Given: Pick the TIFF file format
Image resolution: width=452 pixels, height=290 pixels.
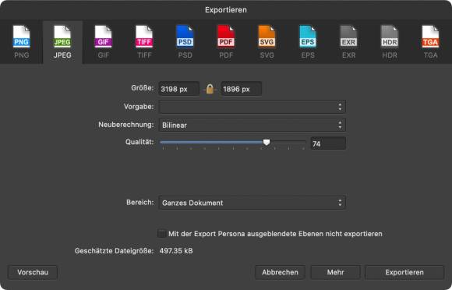Looking at the screenshot, I should tap(144, 42).
